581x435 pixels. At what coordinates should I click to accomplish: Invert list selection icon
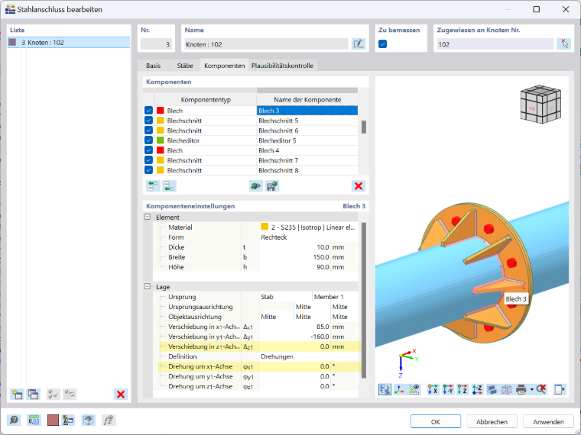[x=70, y=394]
